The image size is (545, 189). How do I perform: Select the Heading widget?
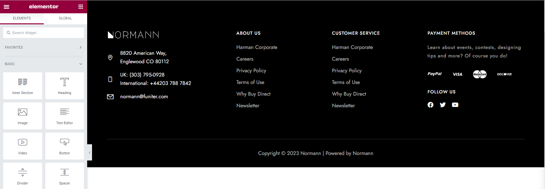click(x=64, y=86)
